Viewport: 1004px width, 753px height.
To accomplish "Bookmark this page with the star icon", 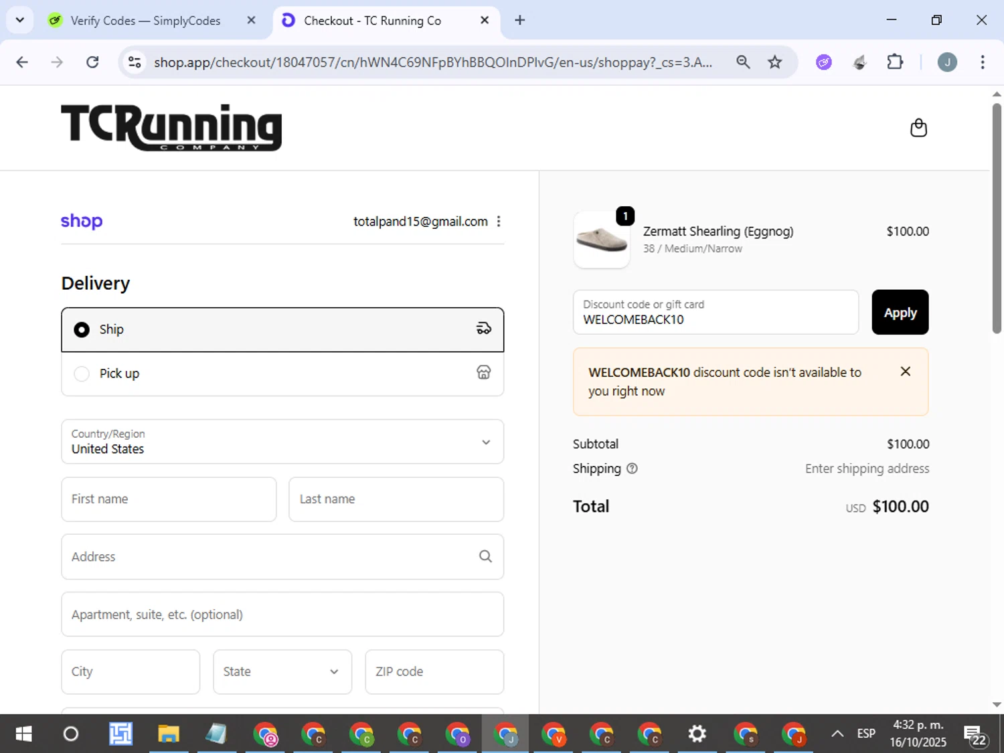I will coord(775,62).
